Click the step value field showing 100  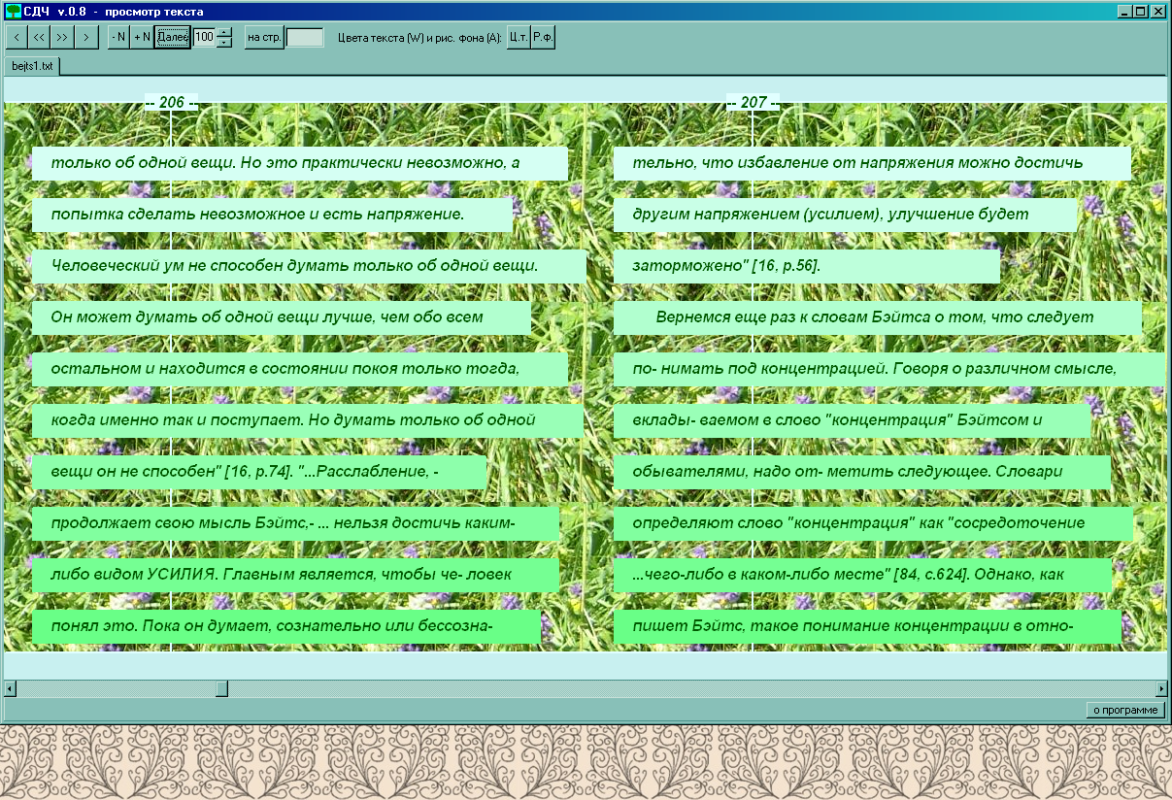tap(204, 37)
